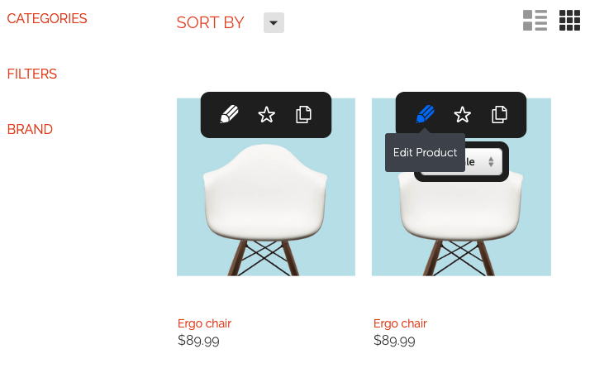Duplicate the second Ergo chair product
The width and height of the screenshot is (590, 368).
coord(499,114)
